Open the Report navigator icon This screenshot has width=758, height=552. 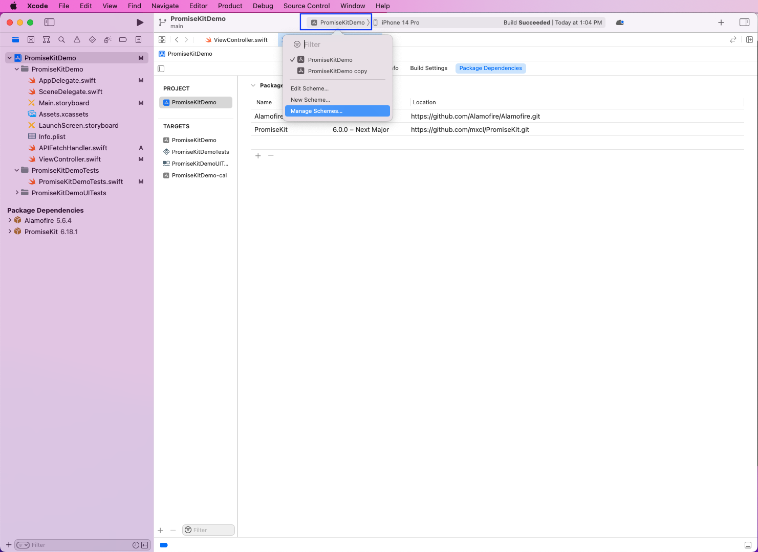(x=138, y=40)
